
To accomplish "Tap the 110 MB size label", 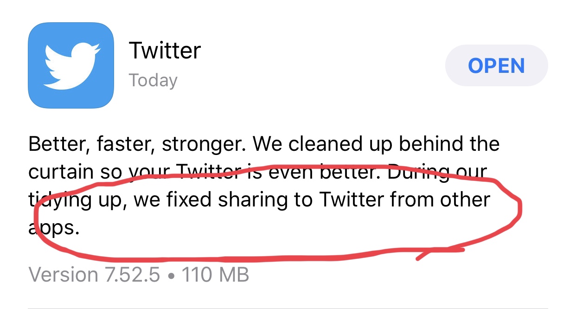I will click(215, 275).
